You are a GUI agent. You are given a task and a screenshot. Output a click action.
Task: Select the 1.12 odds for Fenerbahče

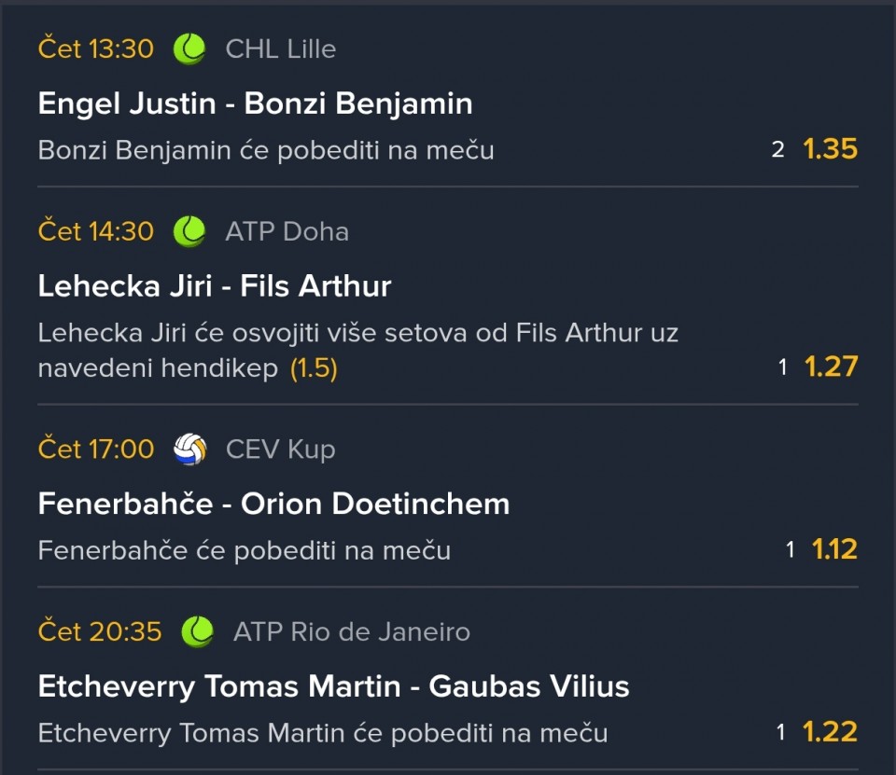coord(833,549)
